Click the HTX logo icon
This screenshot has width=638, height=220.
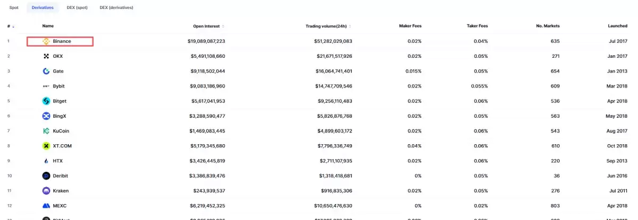pos(46,161)
